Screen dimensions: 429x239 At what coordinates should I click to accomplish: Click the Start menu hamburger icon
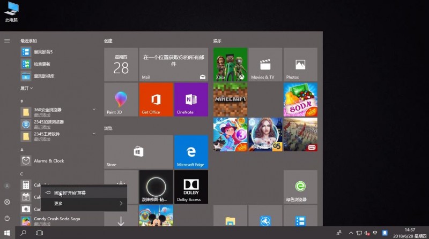7,41
